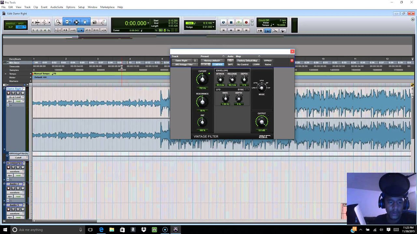The image size is (417, 234).
Task: Select the Grabber hand tool
Action: pyautogui.click(x=85, y=22)
